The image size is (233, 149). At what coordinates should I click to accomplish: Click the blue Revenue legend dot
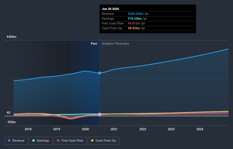pos(9,140)
